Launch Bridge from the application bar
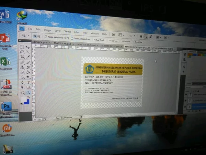Screen dimensions: 206x155 pos(114,34)
